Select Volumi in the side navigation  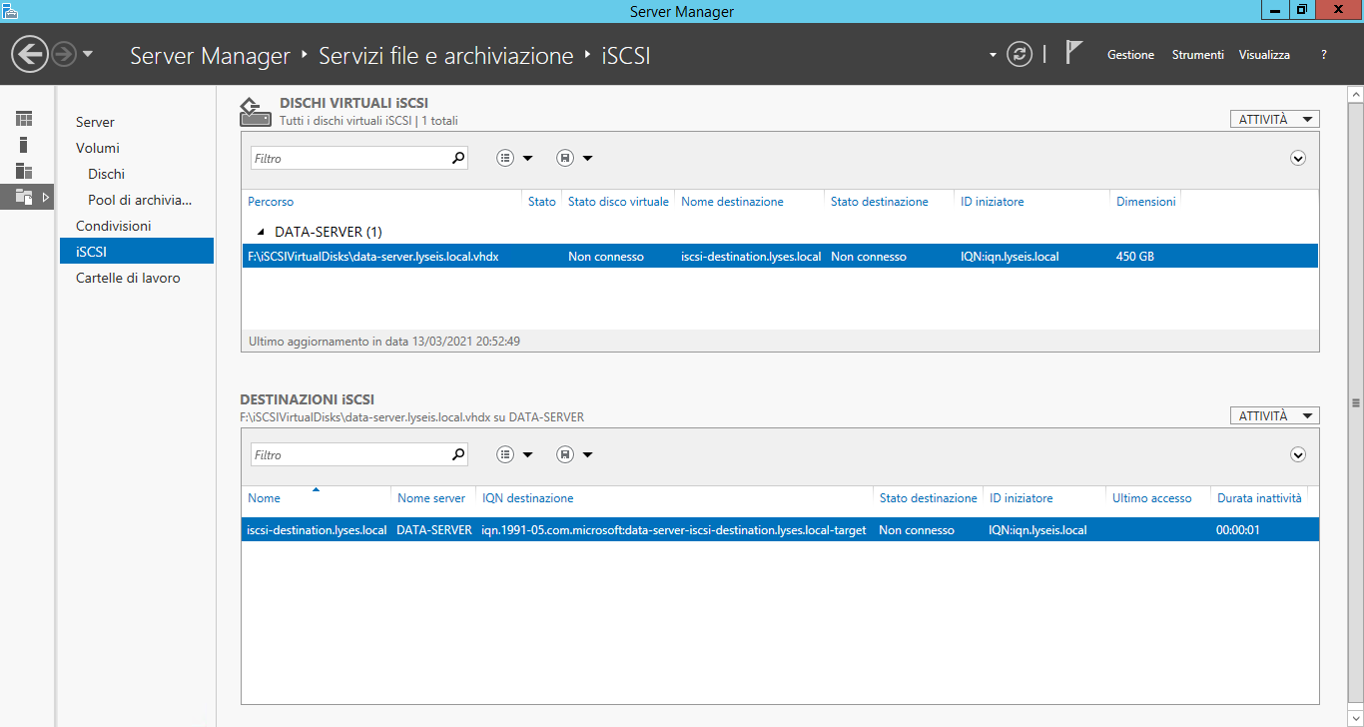pyautogui.click(x=98, y=148)
